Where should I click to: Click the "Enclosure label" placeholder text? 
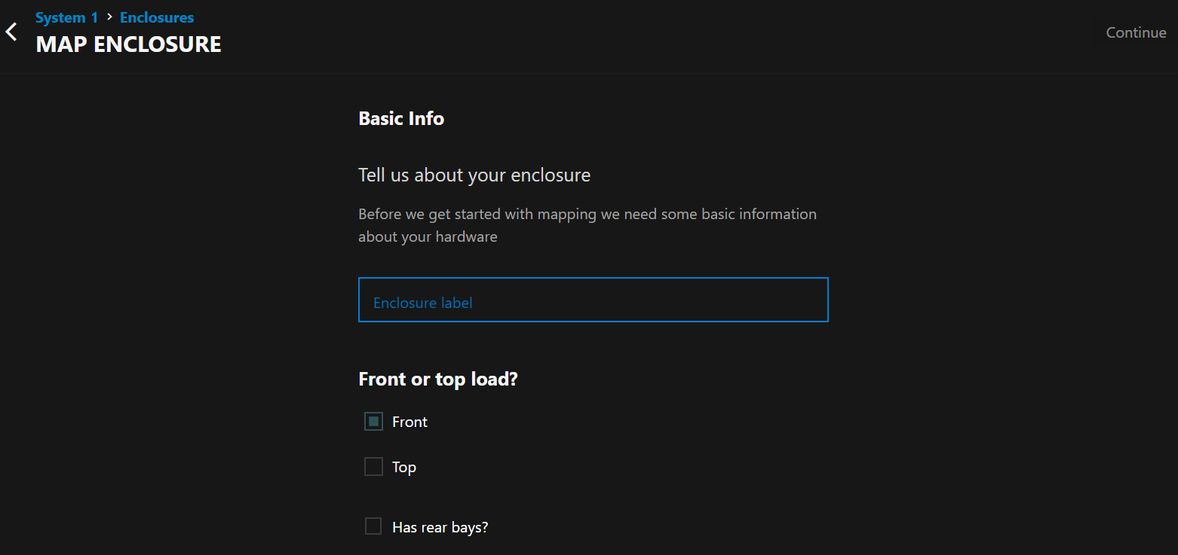coord(423,303)
